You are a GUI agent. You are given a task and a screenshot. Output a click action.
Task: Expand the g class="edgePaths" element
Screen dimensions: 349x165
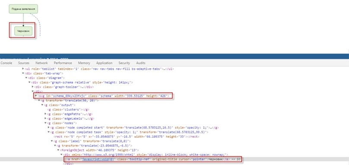[x=45, y=114]
